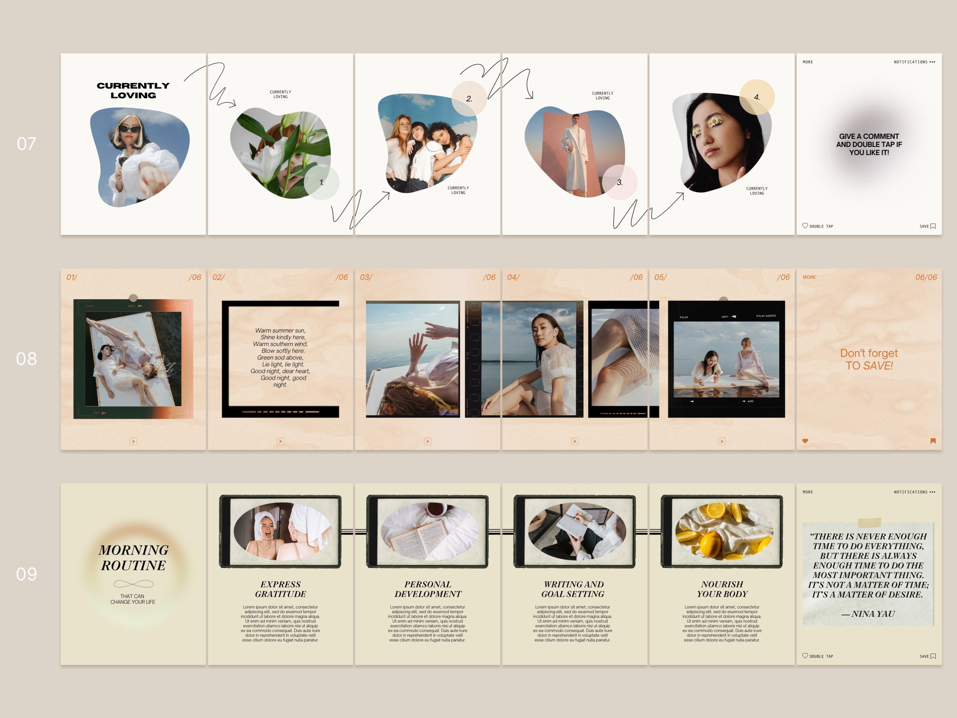The image size is (957, 718).
Task: Tap the heart icon beside DOUBLE TAP in row 07
Action: [x=805, y=225]
